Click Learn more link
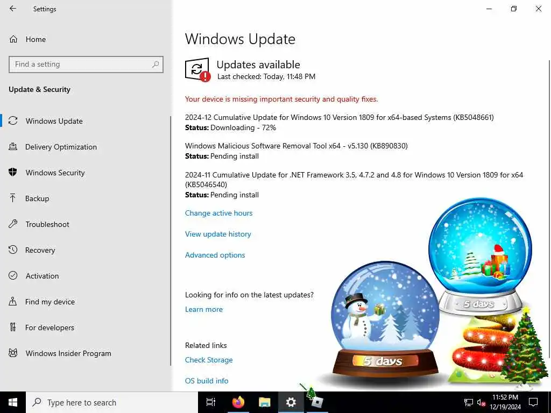The height and width of the screenshot is (413, 551). (x=204, y=309)
